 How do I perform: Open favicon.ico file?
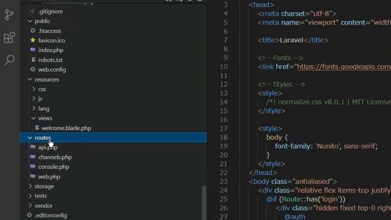(51, 40)
